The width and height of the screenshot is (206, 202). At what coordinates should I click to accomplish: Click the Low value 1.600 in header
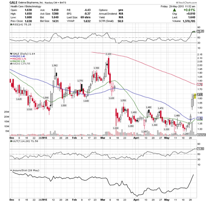click(28, 17)
